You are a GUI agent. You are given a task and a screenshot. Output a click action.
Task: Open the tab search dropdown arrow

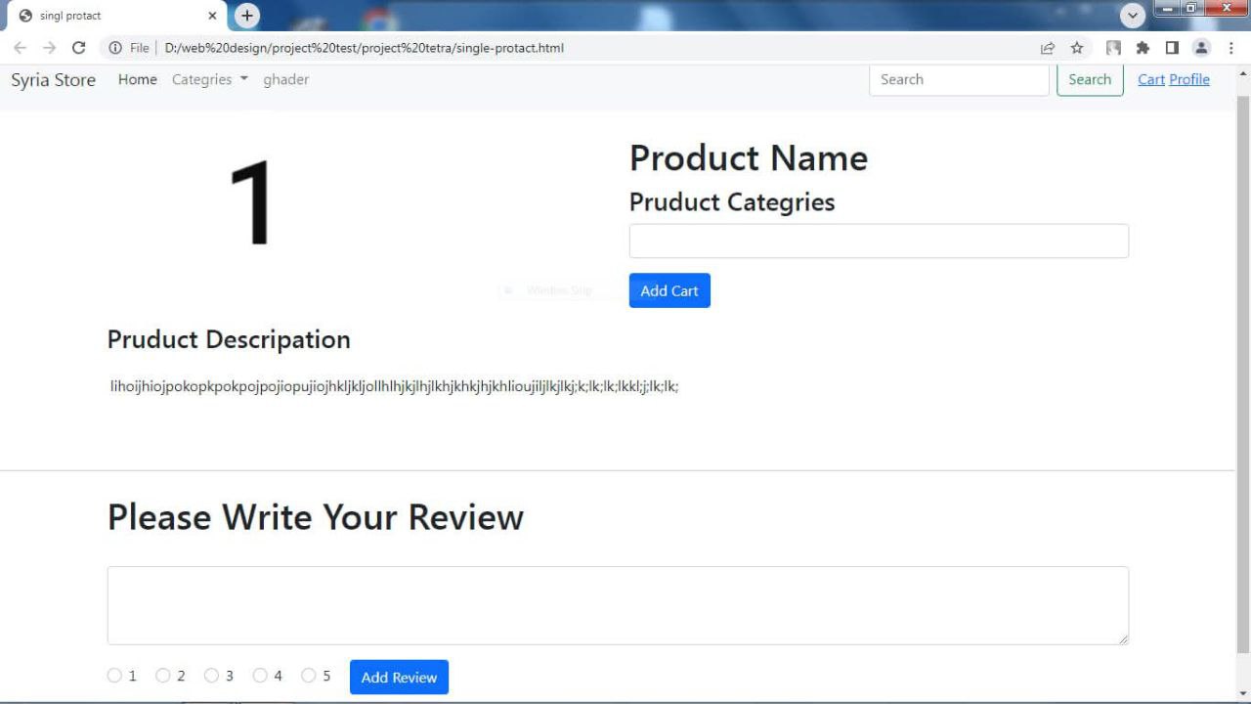click(x=1133, y=16)
